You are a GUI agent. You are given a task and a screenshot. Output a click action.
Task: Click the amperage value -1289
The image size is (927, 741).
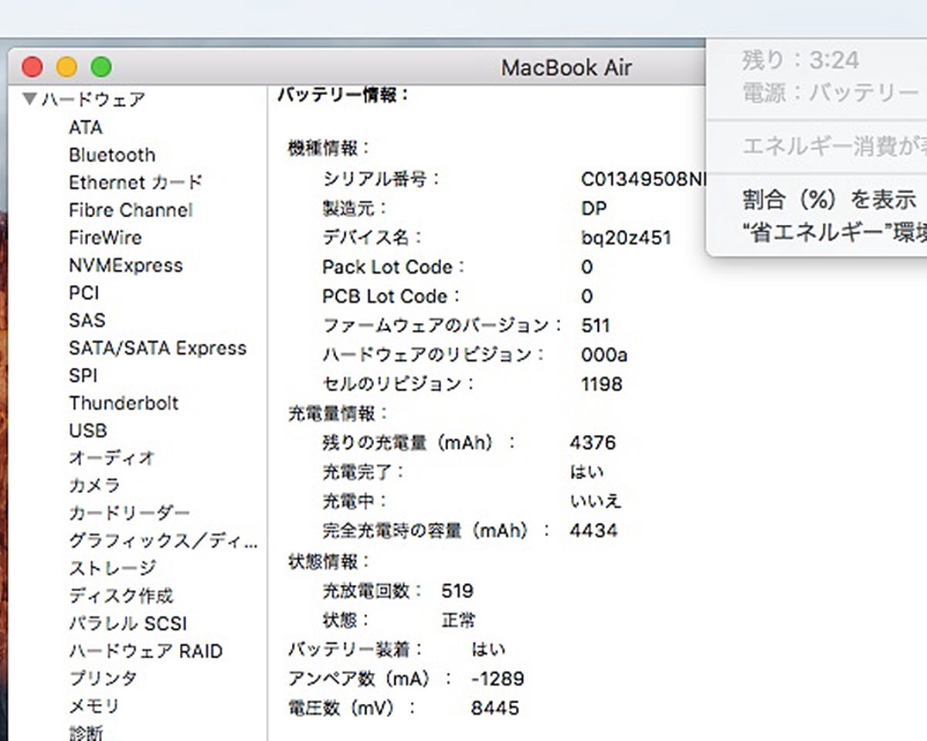click(x=497, y=679)
